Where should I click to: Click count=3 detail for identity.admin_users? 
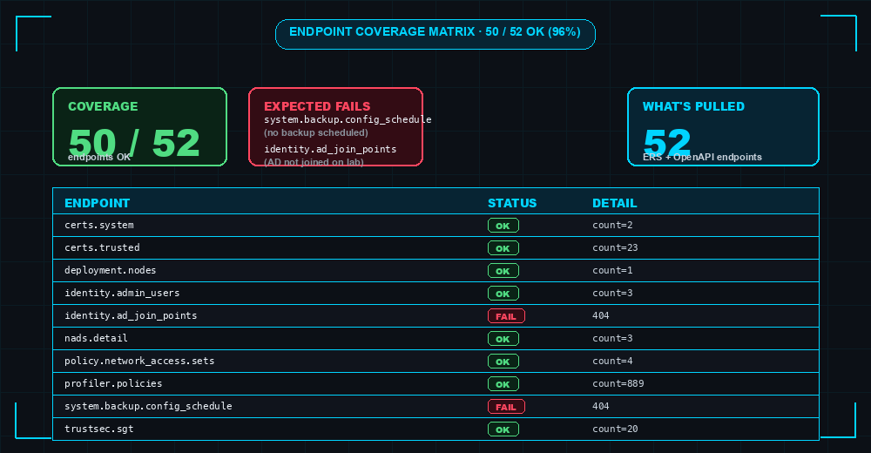tap(612, 293)
